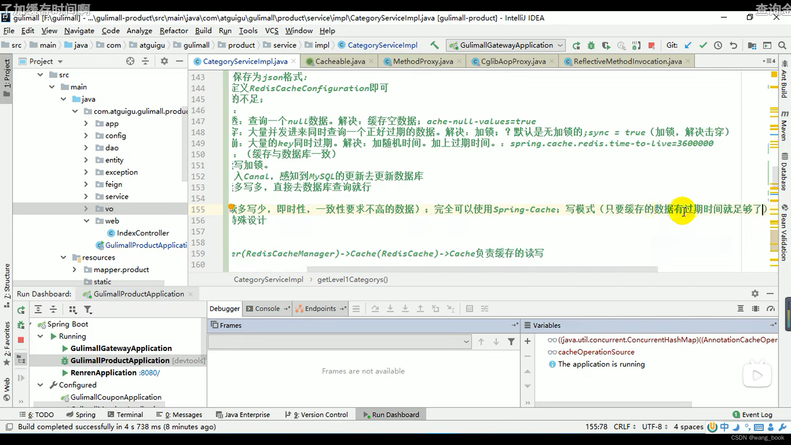
Task: Open the Endpoints tab in debugger
Action: coord(320,309)
